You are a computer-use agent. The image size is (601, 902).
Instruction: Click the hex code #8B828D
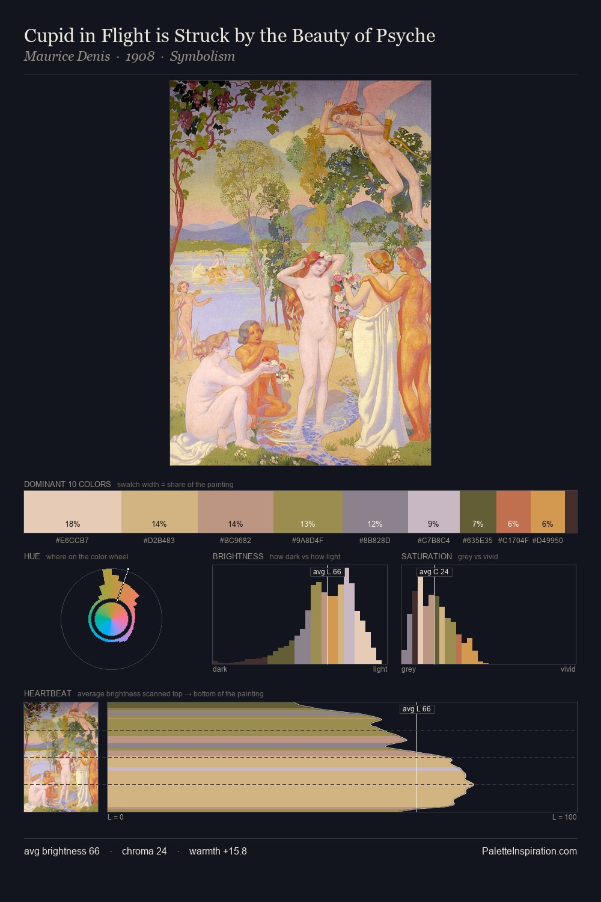coord(375,541)
